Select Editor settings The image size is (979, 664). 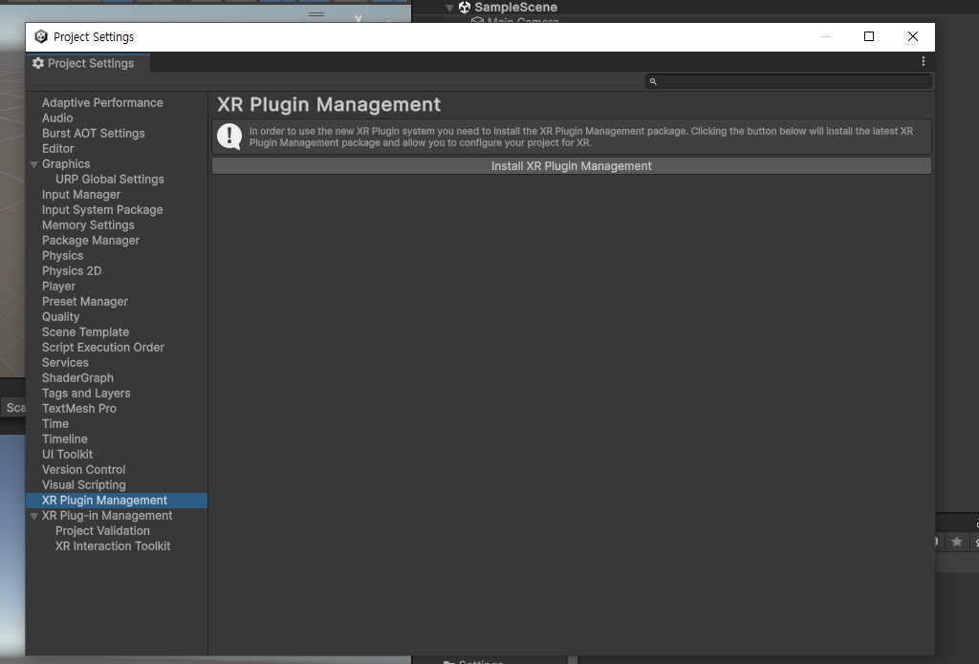click(57, 148)
